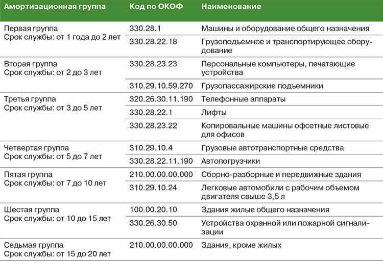Image resolution: width=383 pixels, height=262 pixels.
Task: Click "Легковые автомобили с рабочим объемом двигателя"
Action: point(280,192)
